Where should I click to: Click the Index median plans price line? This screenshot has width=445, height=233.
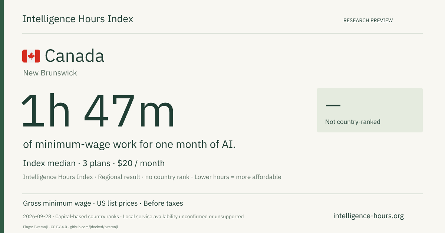coord(94,163)
